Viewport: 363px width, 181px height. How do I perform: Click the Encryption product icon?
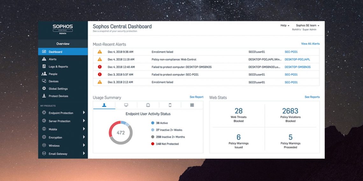44,137
